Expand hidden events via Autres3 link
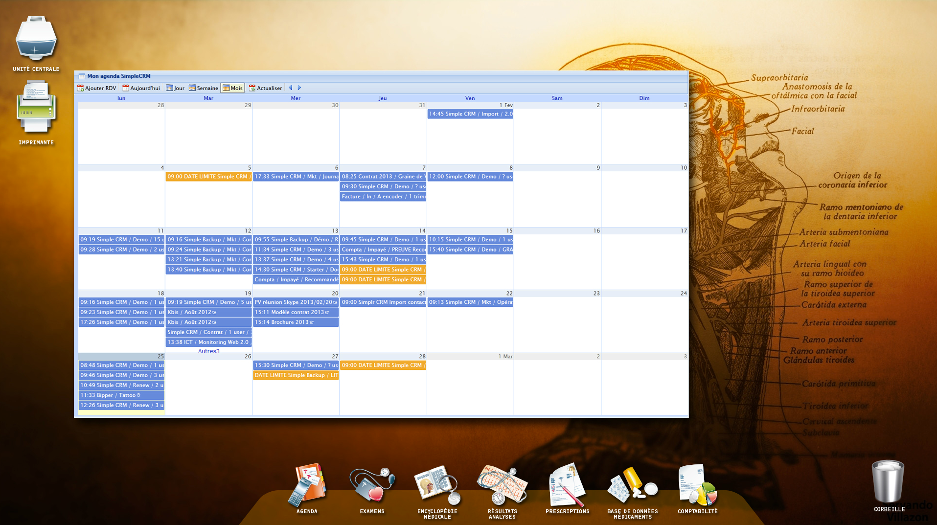937x525 pixels. coord(209,351)
